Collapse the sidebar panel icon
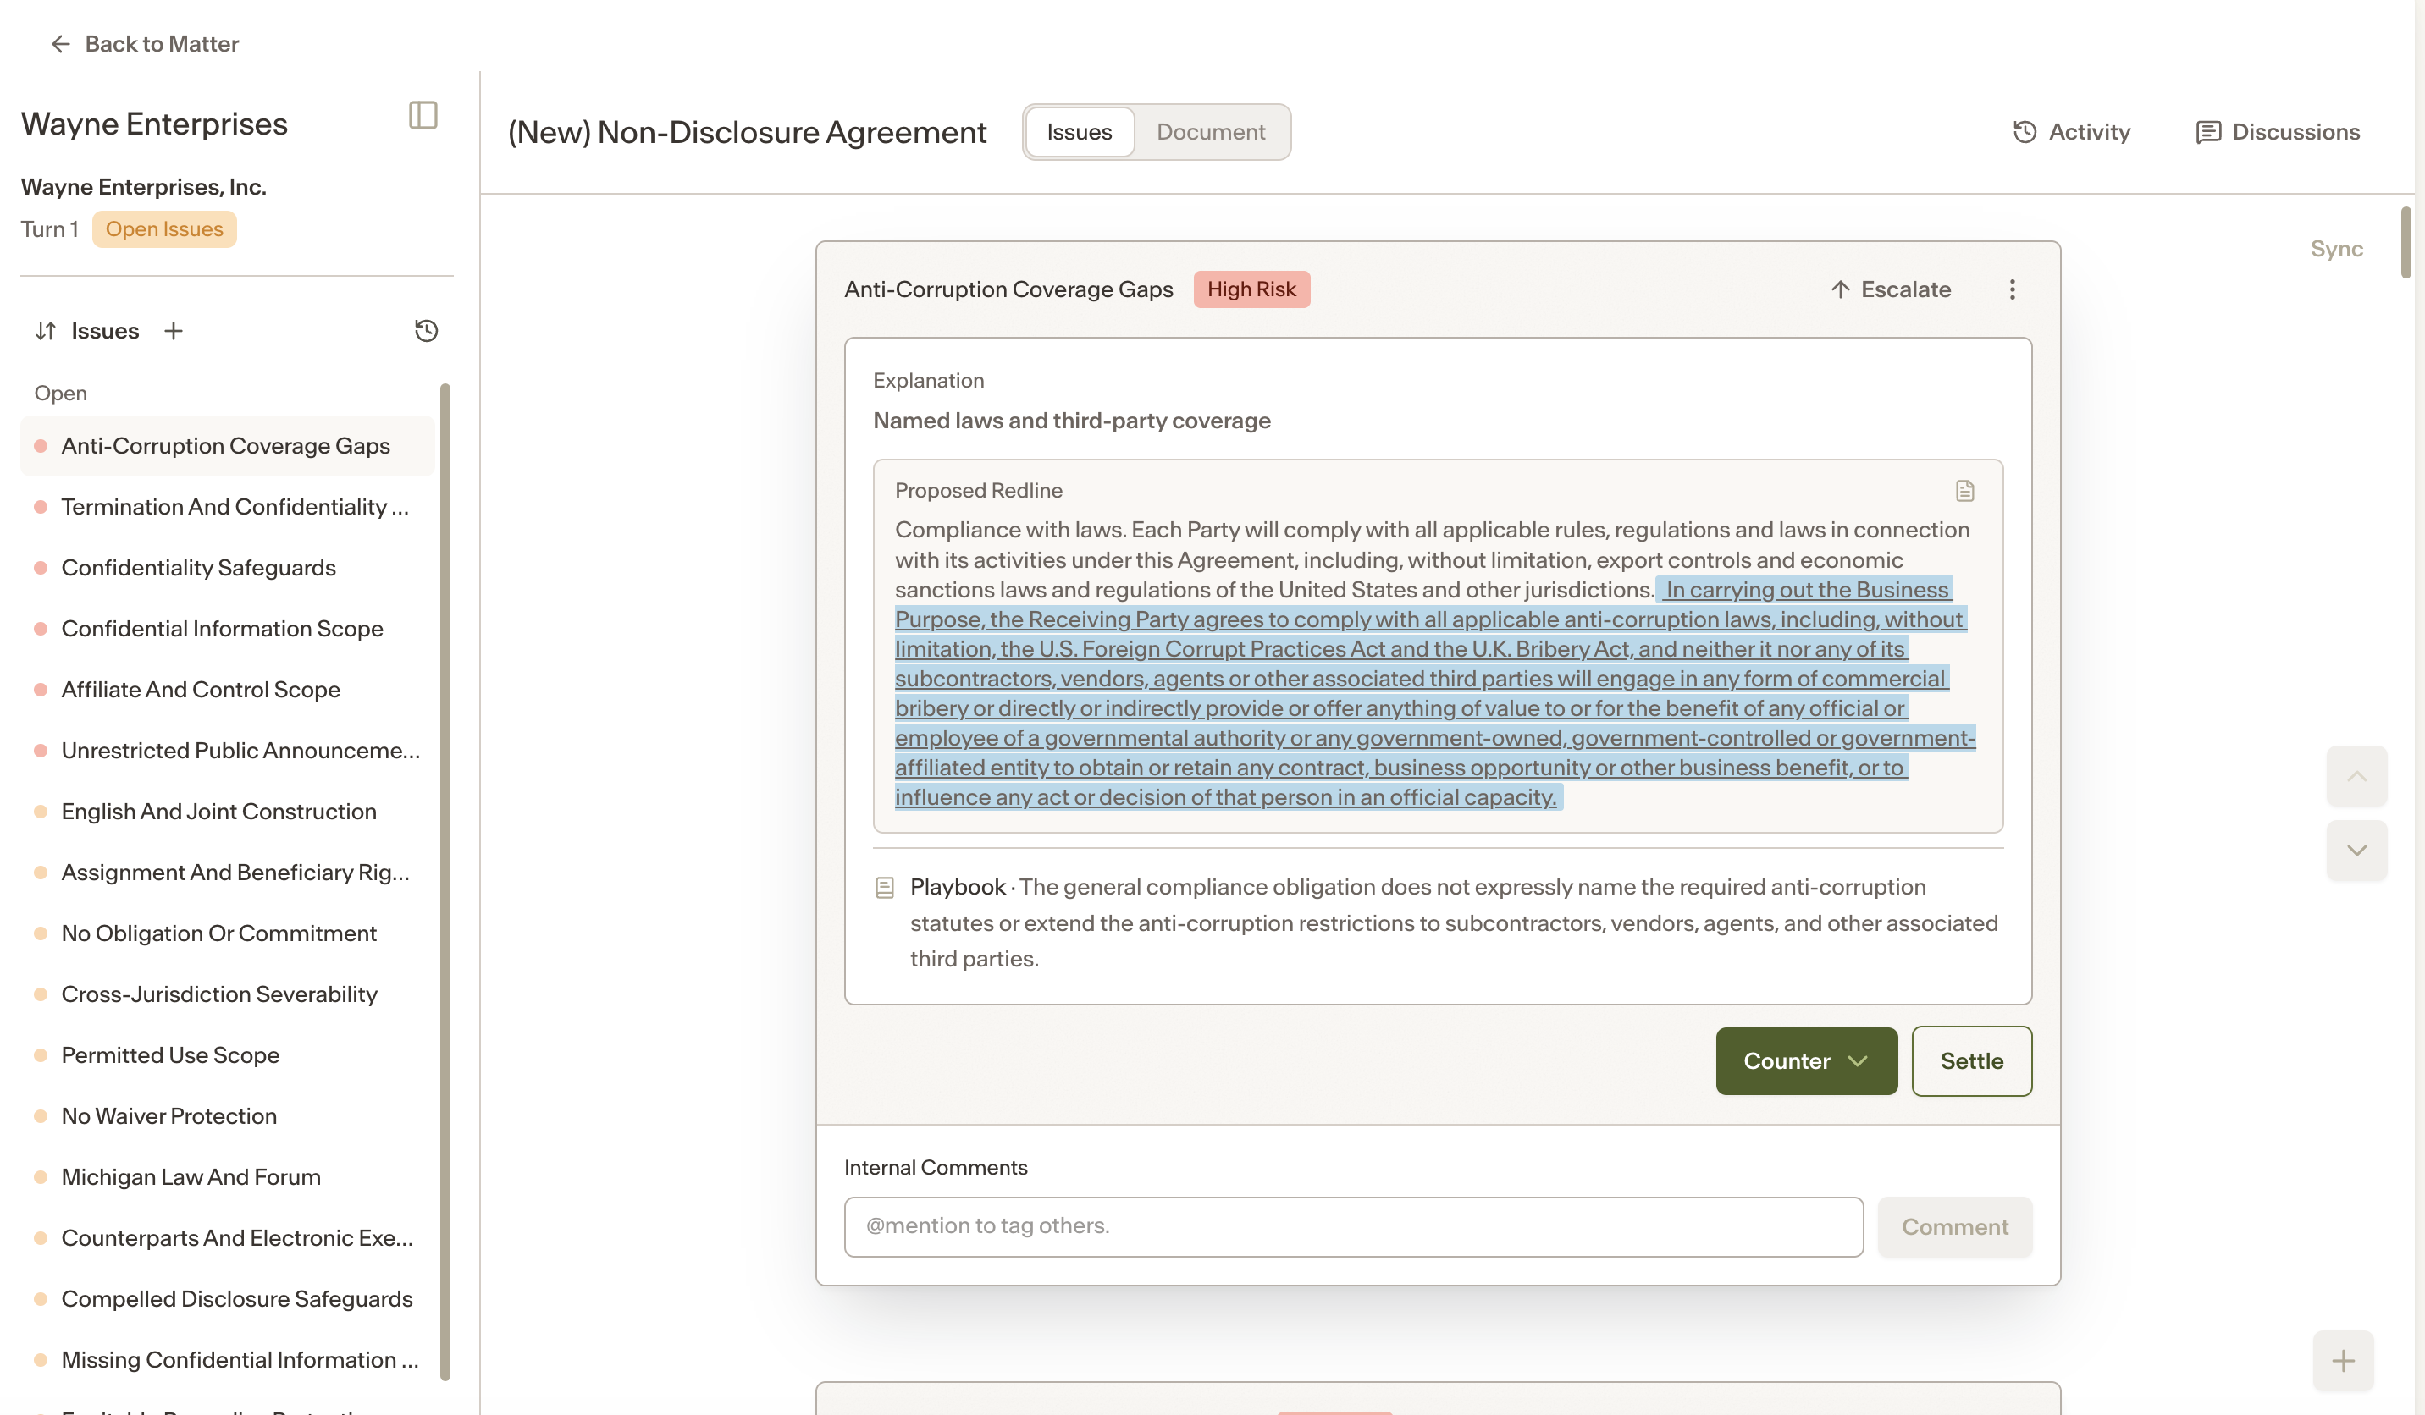2425x1415 pixels. (423, 115)
